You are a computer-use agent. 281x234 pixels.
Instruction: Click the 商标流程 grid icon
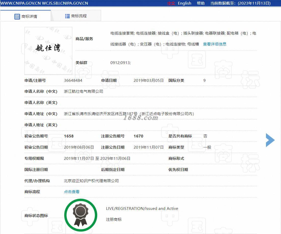67,16
